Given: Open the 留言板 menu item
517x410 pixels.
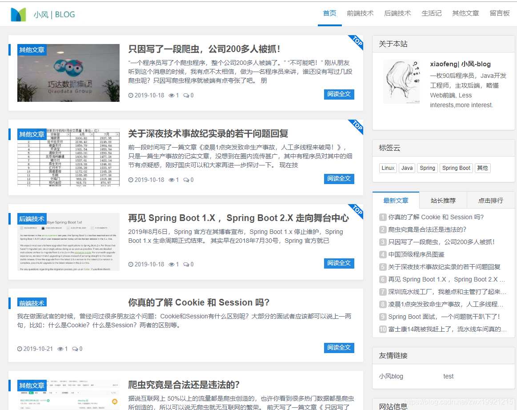Looking at the screenshot, I should point(500,13).
